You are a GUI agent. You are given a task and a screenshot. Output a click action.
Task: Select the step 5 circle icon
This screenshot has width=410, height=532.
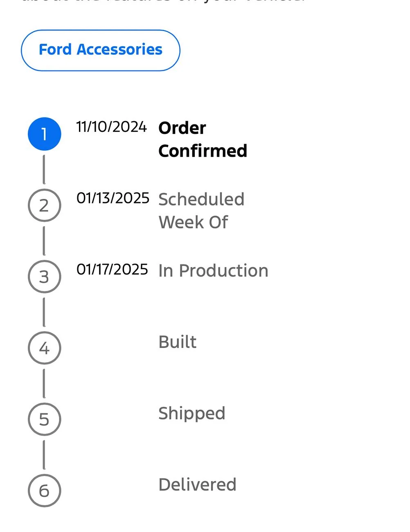44,419
